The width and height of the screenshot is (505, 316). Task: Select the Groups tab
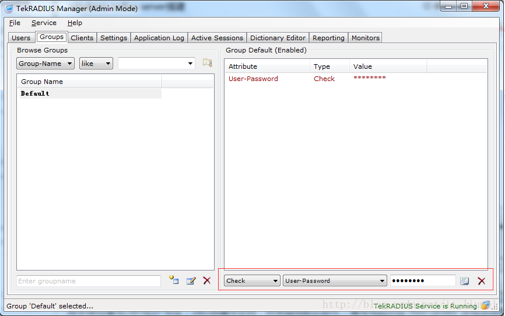click(51, 37)
